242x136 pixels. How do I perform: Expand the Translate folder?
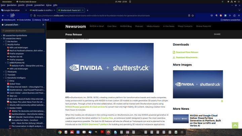pyautogui.click(x=4, y=75)
